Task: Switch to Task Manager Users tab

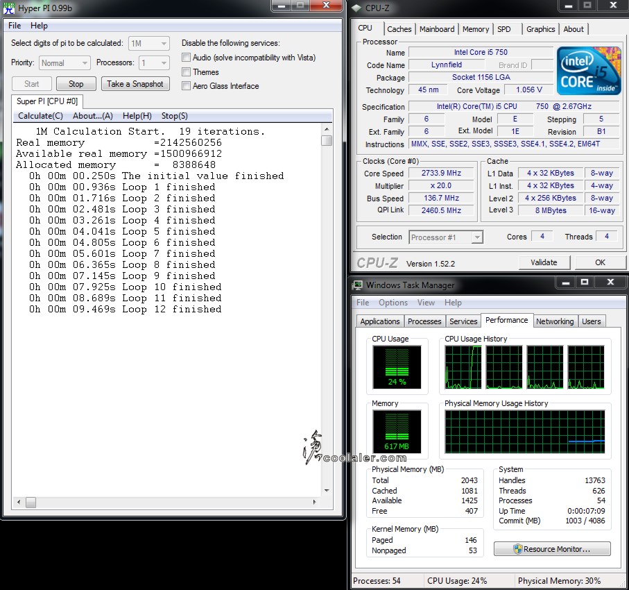Action: point(592,321)
